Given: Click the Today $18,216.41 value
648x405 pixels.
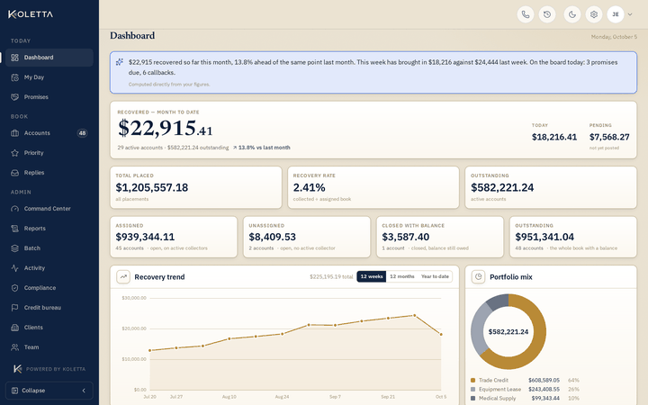Looking at the screenshot, I should 554,137.
